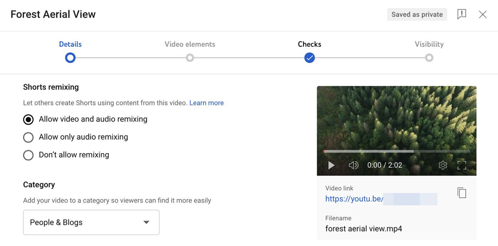Viewport: 498px width, 246px height.
Task: Open the Learn more link
Action: click(x=207, y=103)
